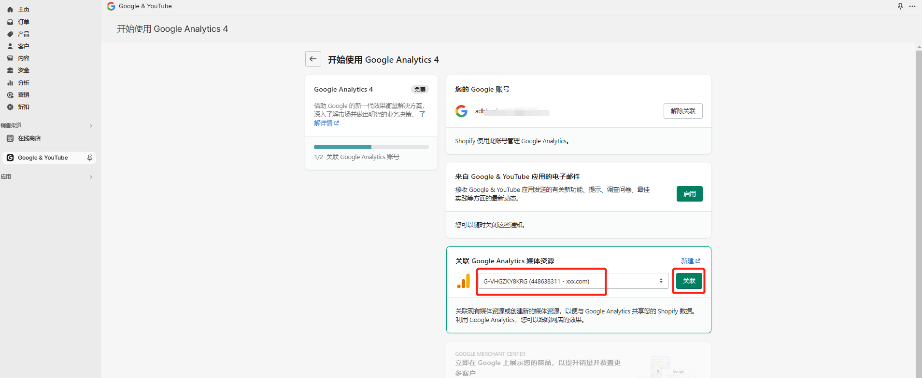Open the 产品 products tag icon
922x378 pixels.
point(10,34)
